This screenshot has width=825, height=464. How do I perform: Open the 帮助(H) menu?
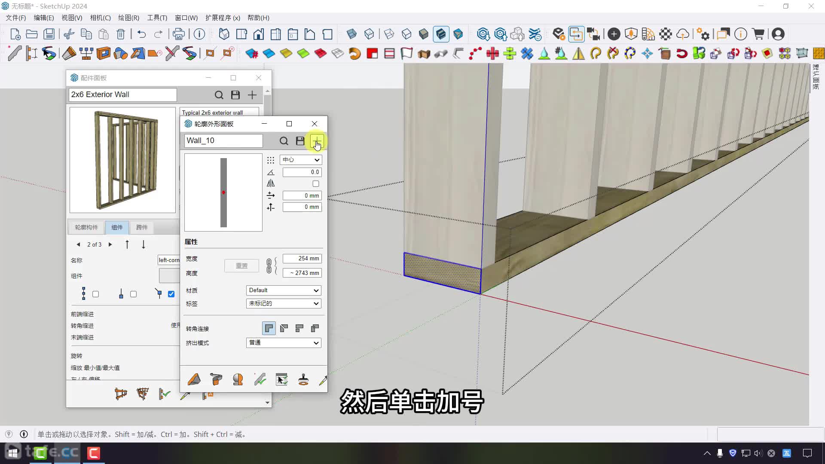[x=258, y=18]
